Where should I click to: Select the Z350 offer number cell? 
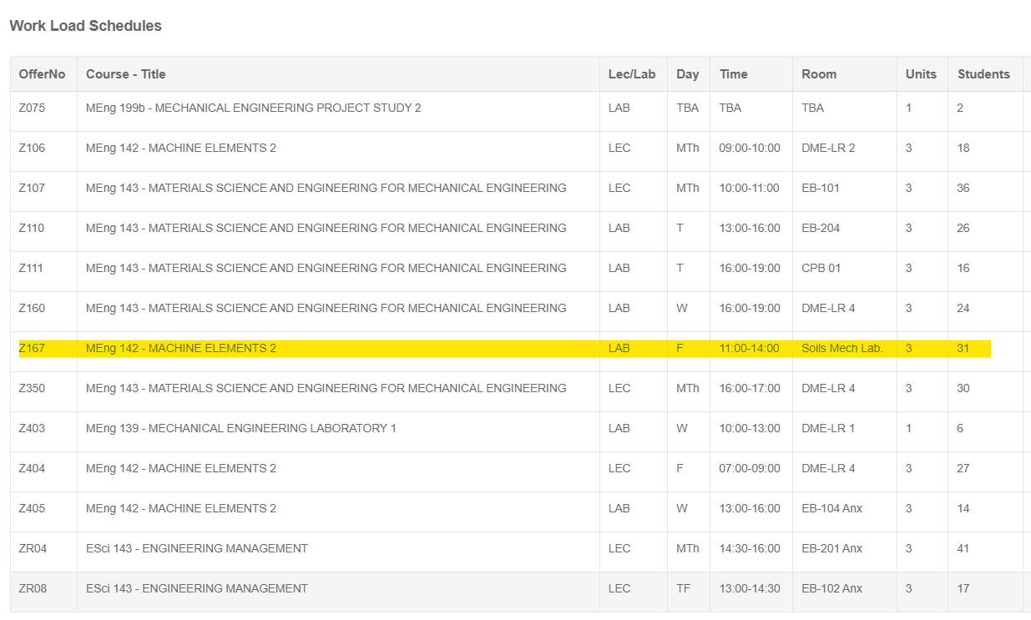click(32, 388)
